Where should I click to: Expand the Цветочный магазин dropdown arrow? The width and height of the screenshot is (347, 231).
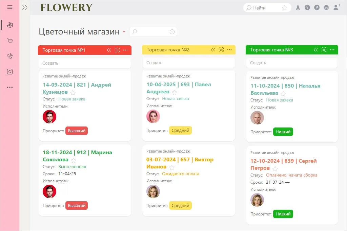pos(124,32)
